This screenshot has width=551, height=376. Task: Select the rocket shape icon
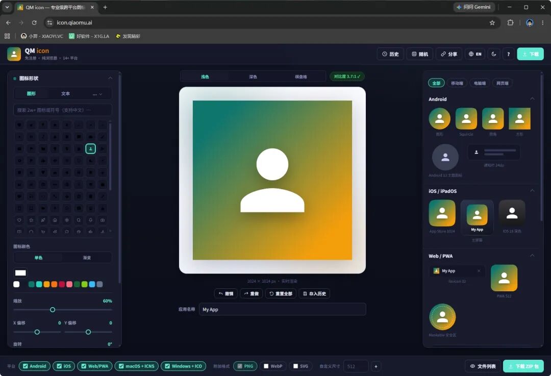[43, 220]
